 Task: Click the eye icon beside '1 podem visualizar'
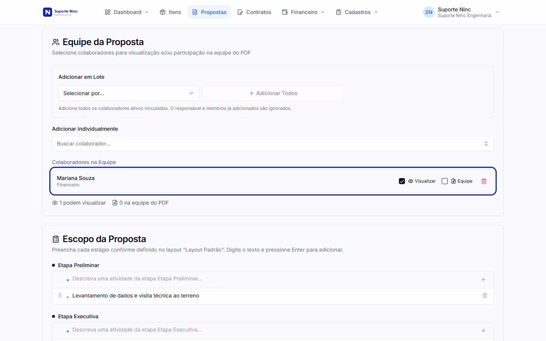pyautogui.click(x=55, y=203)
